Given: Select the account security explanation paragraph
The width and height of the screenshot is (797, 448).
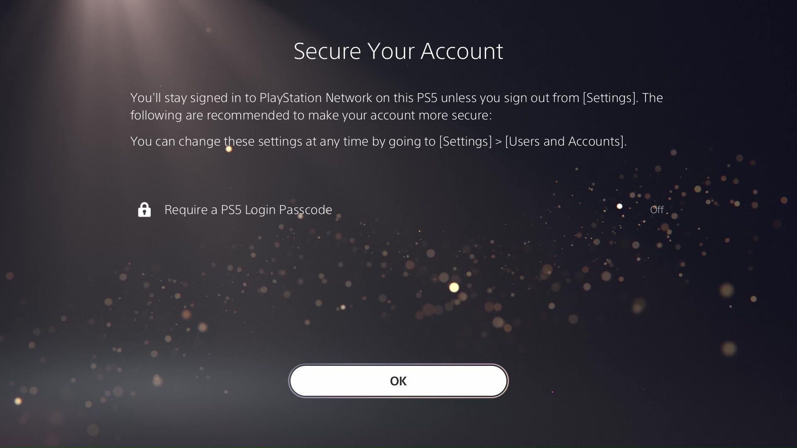Looking at the screenshot, I should pos(396,107).
